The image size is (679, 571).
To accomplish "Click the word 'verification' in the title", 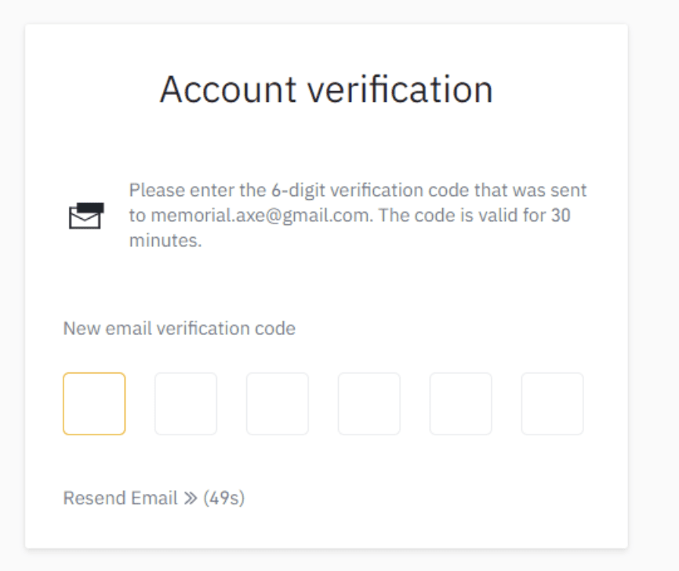I will [401, 89].
